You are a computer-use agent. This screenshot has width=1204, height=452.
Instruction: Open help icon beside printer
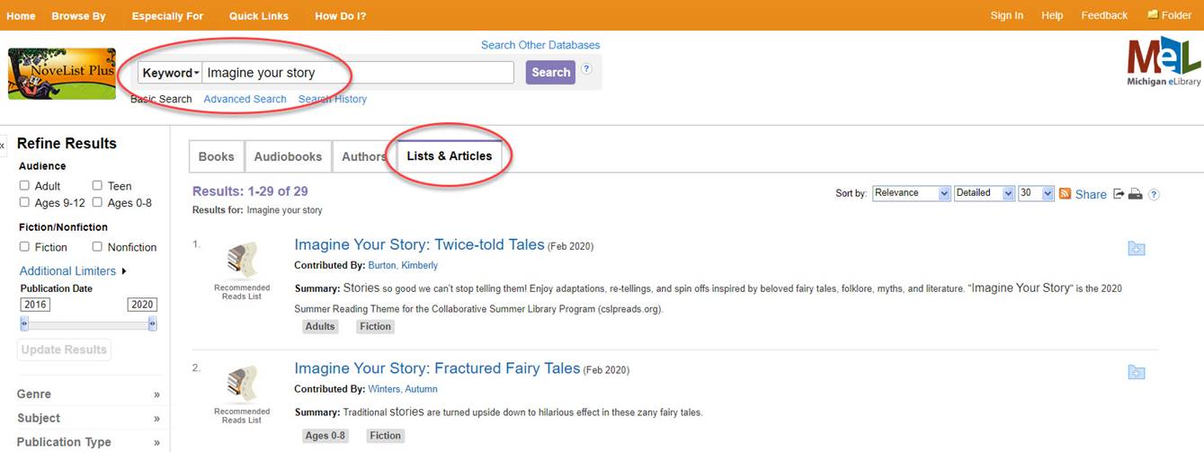point(1154,194)
